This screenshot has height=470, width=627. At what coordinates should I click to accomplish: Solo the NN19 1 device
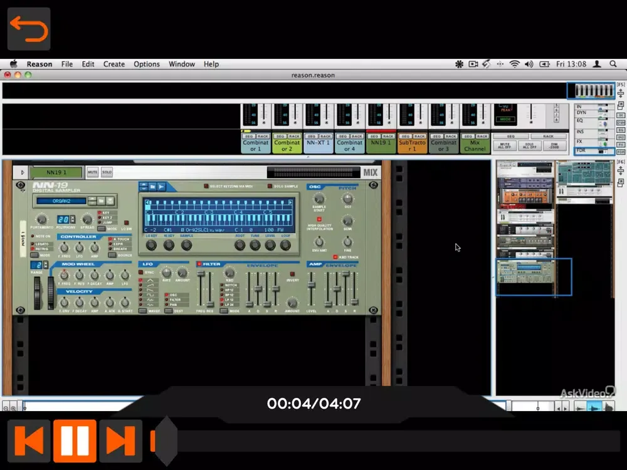pos(107,172)
